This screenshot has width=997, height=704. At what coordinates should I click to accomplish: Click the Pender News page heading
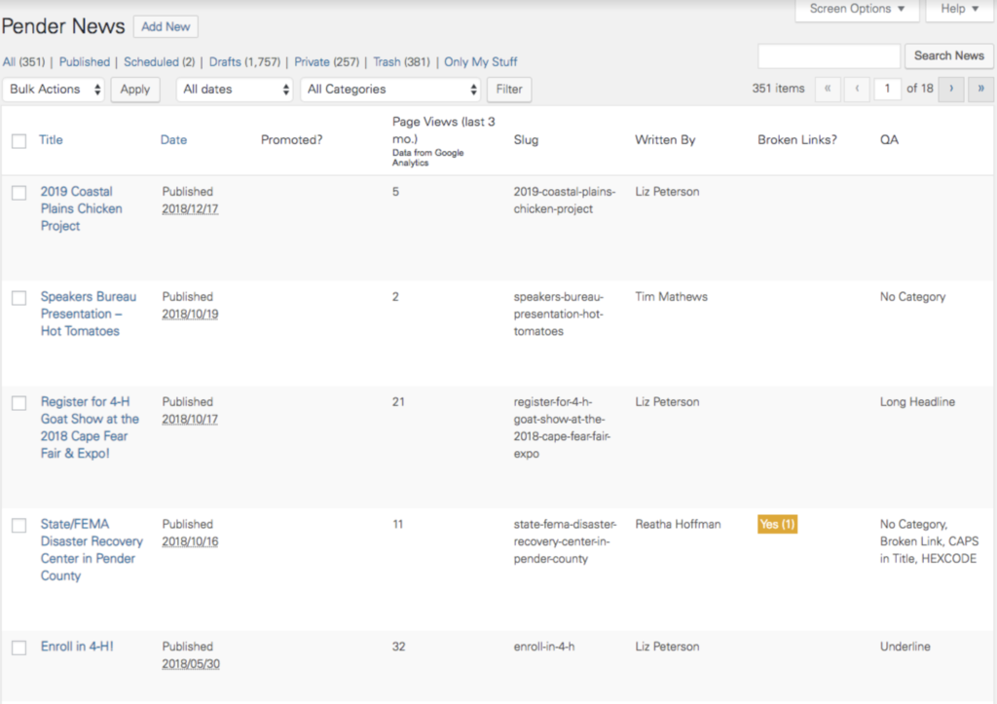(63, 26)
